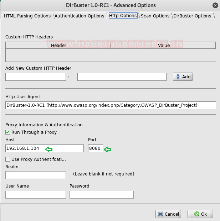
Task: Edit the proxy Host field
Action: [x=45, y=148]
